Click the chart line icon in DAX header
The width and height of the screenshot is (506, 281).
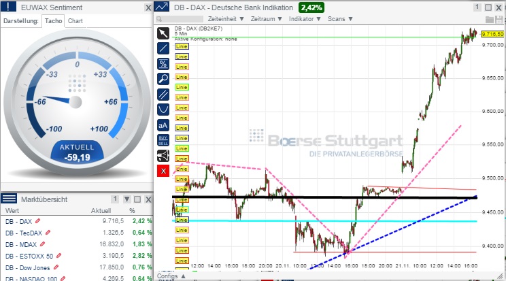coord(162,7)
